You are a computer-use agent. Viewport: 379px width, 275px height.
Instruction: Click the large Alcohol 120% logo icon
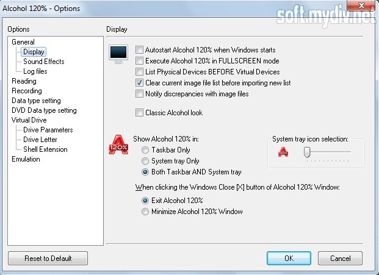[118, 145]
